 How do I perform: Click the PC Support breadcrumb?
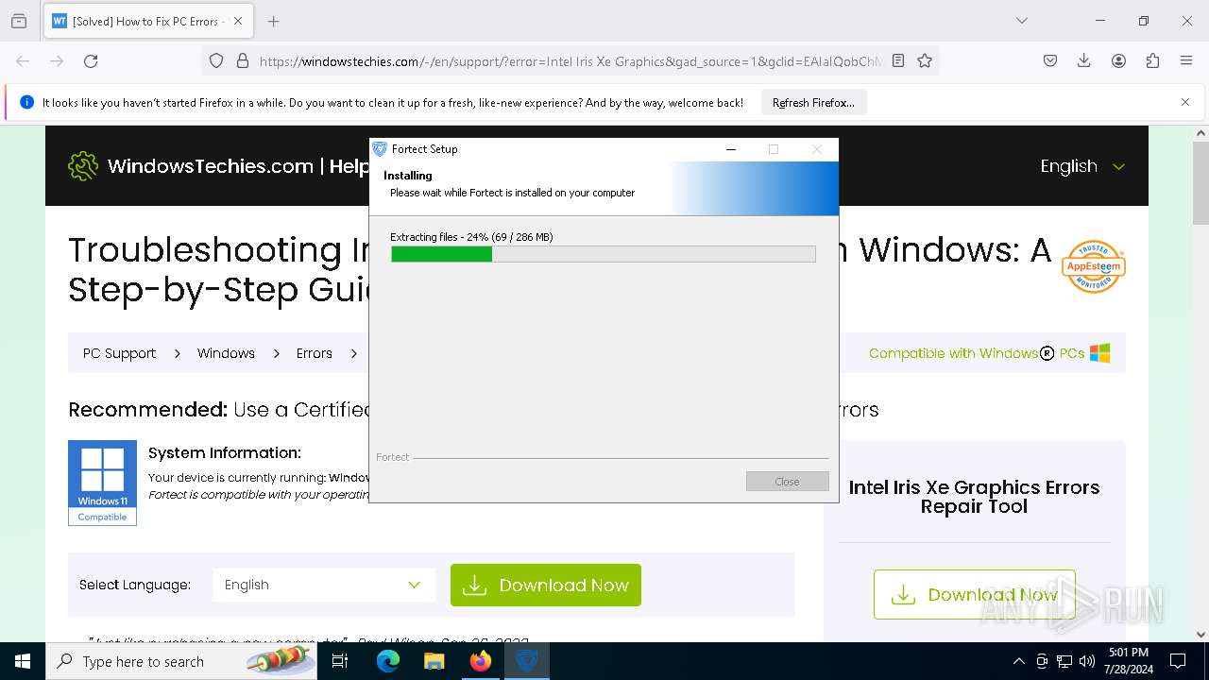tap(119, 353)
